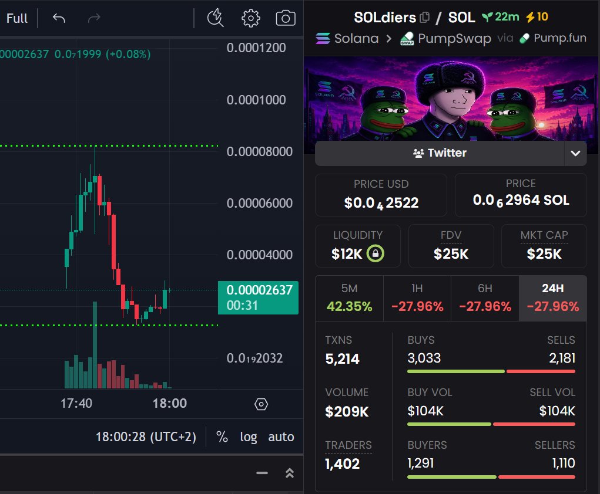Click the Full chart button
Image resolution: width=600 pixels, height=494 pixels.
coord(16,18)
